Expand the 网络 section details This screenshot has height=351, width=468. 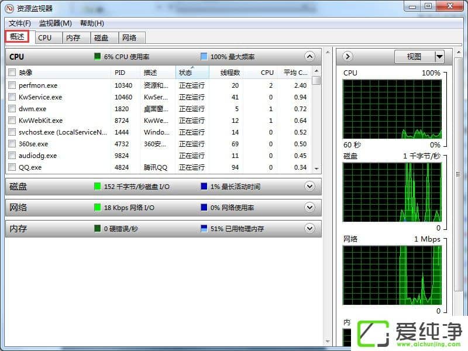click(309, 207)
